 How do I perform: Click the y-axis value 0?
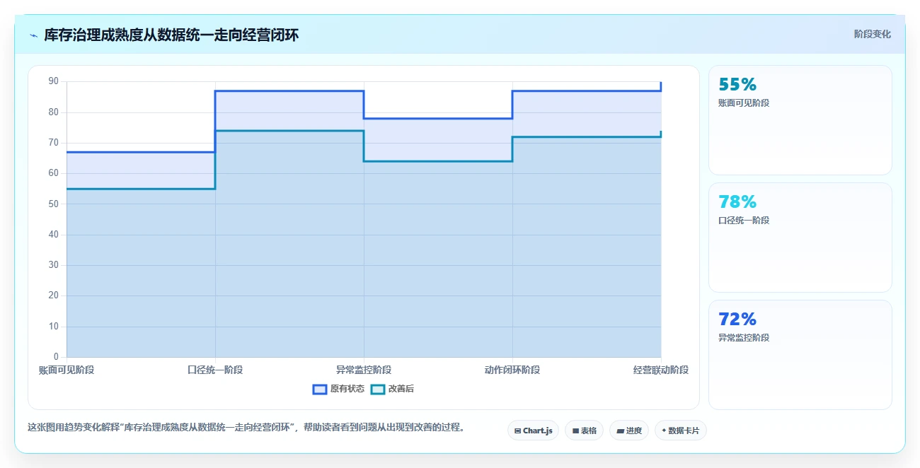57,357
